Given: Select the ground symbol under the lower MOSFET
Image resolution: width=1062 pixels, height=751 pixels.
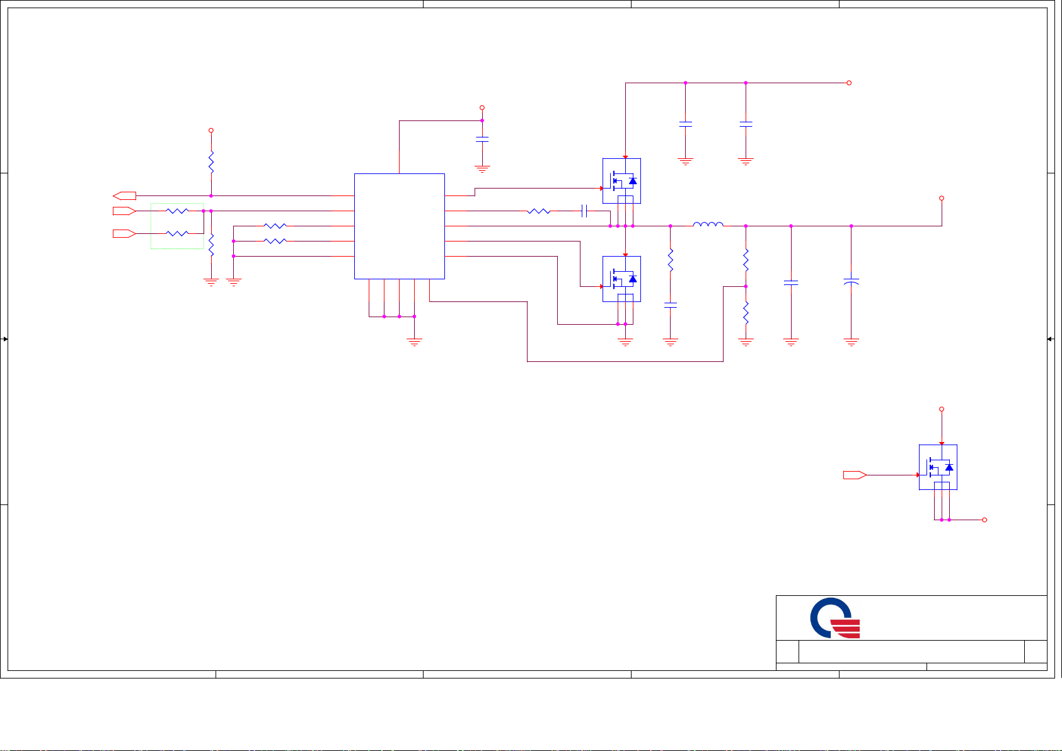Looking at the screenshot, I should [x=625, y=343].
